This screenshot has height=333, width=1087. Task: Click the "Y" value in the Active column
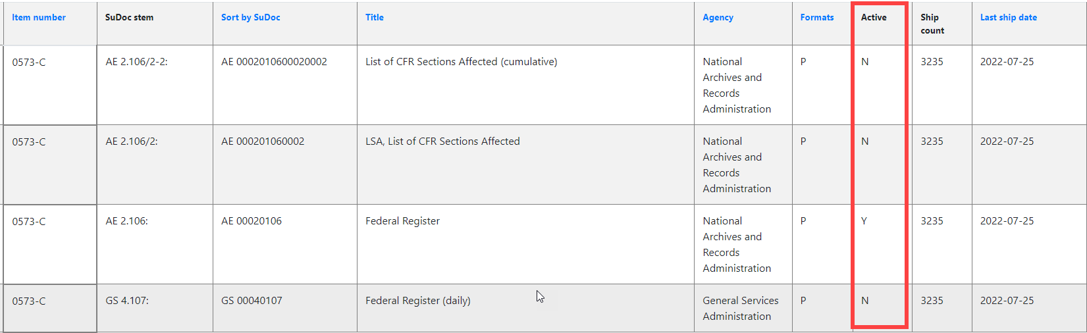(x=864, y=221)
